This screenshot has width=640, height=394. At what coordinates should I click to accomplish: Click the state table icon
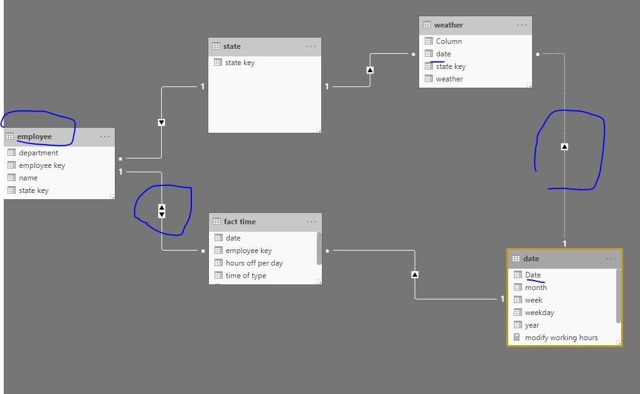[216, 46]
